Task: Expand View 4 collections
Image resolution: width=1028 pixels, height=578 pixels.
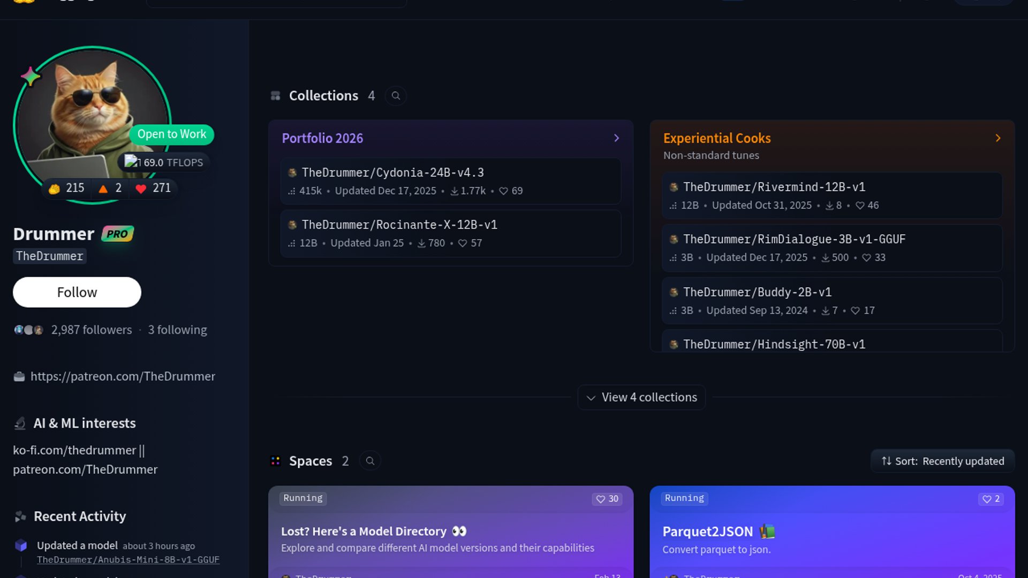Action: pos(641,397)
